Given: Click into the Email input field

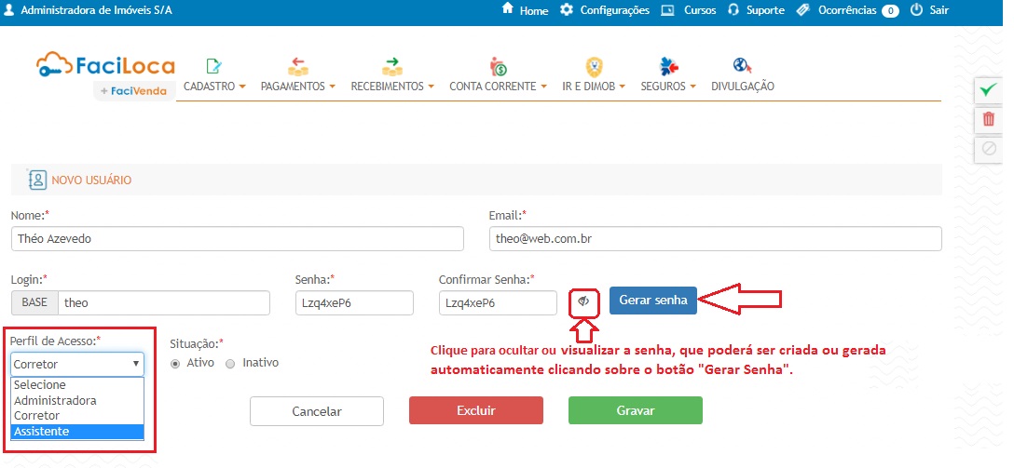Looking at the screenshot, I should point(715,239).
